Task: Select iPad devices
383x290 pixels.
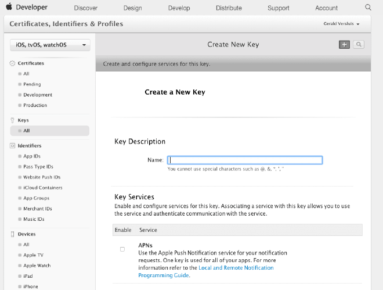Action: click(x=28, y=276)
